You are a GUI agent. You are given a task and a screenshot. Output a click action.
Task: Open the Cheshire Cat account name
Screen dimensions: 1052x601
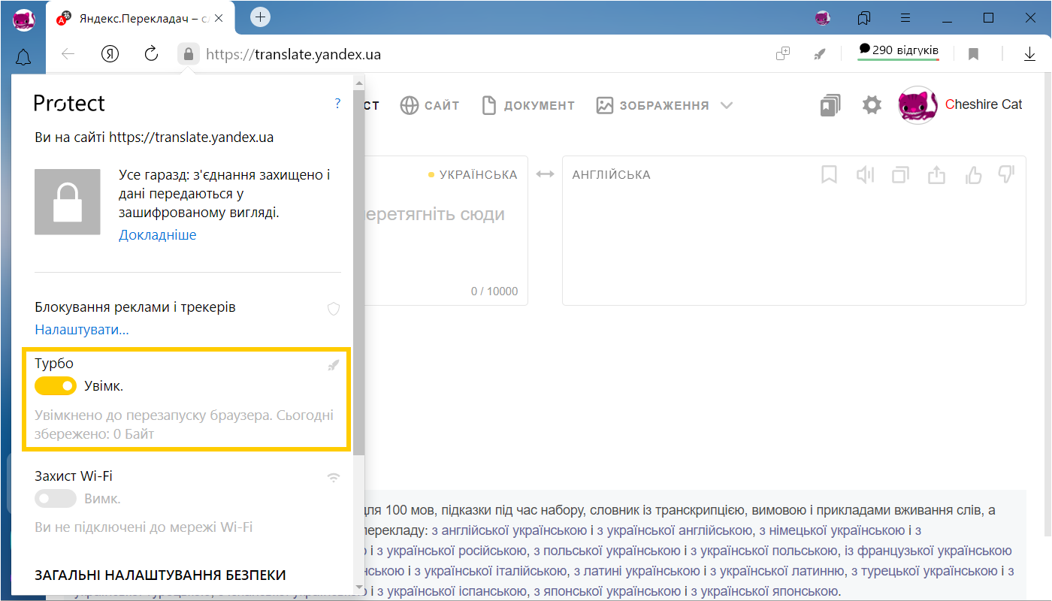[x=984, y=104]
